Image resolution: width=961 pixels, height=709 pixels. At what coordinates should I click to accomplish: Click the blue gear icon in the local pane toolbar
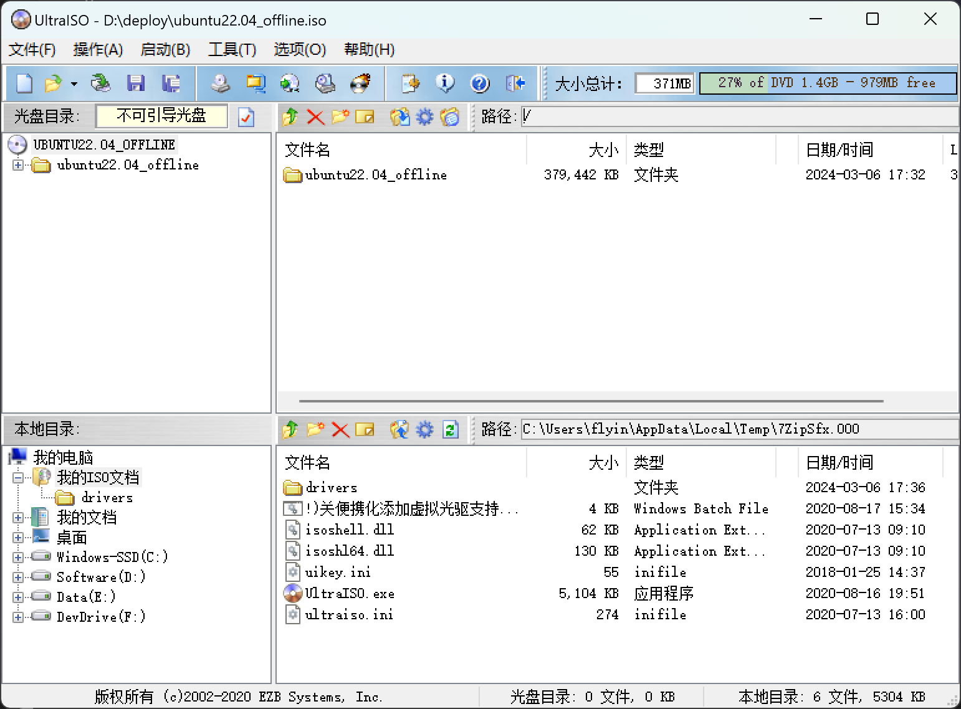coord(424,429)
